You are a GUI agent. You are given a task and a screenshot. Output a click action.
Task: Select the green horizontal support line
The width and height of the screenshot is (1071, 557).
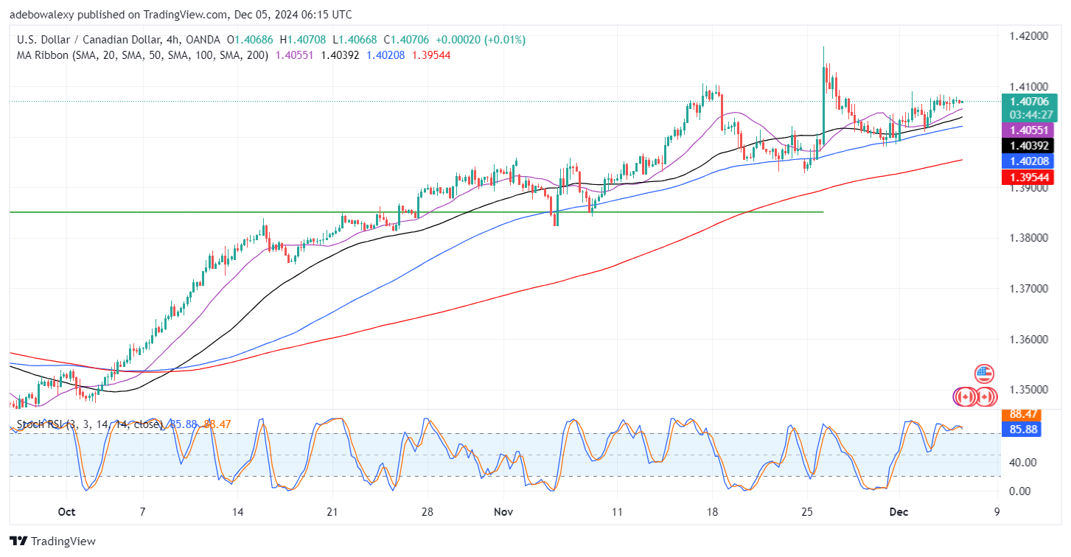pyautogui.click(x=416, y=212)
